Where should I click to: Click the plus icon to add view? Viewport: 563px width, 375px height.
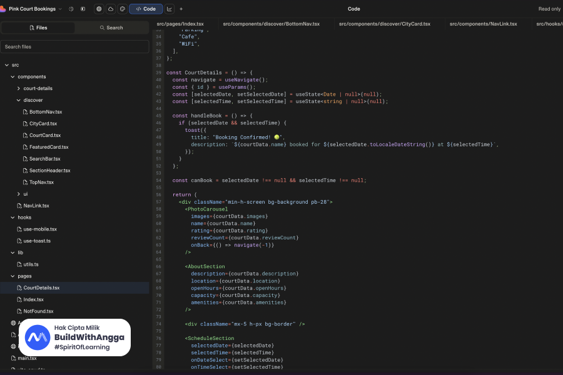click(x=181, y=9)
